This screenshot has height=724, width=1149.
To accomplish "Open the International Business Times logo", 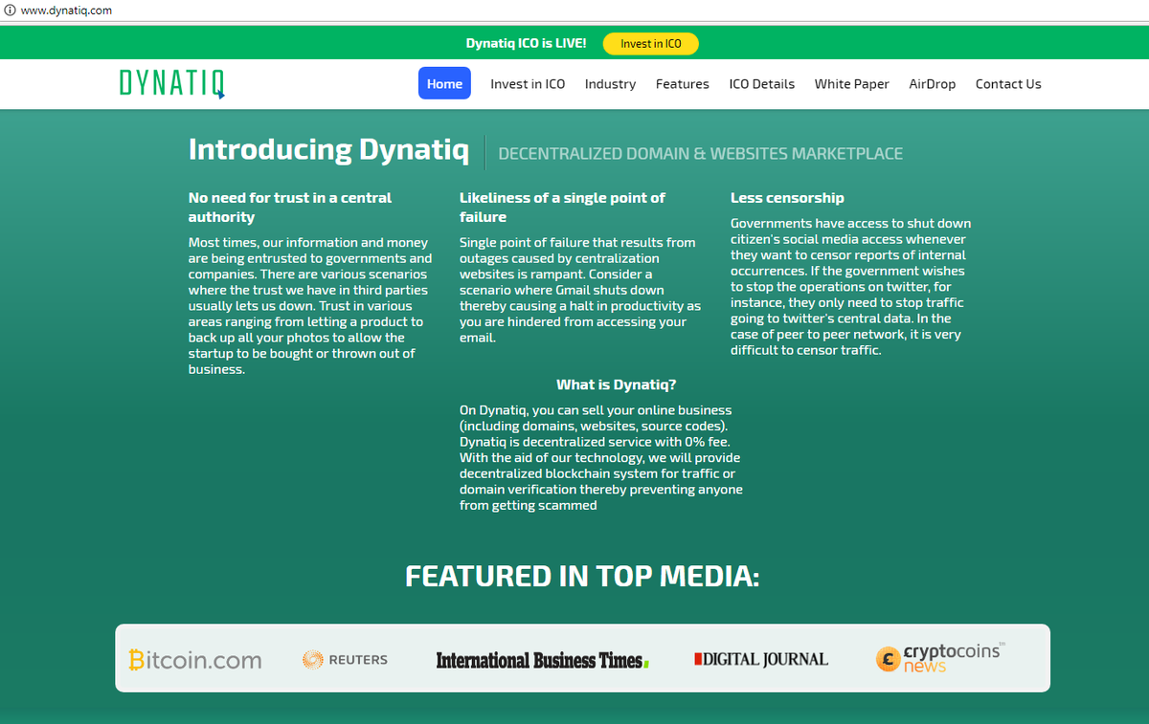I will 543,660.
